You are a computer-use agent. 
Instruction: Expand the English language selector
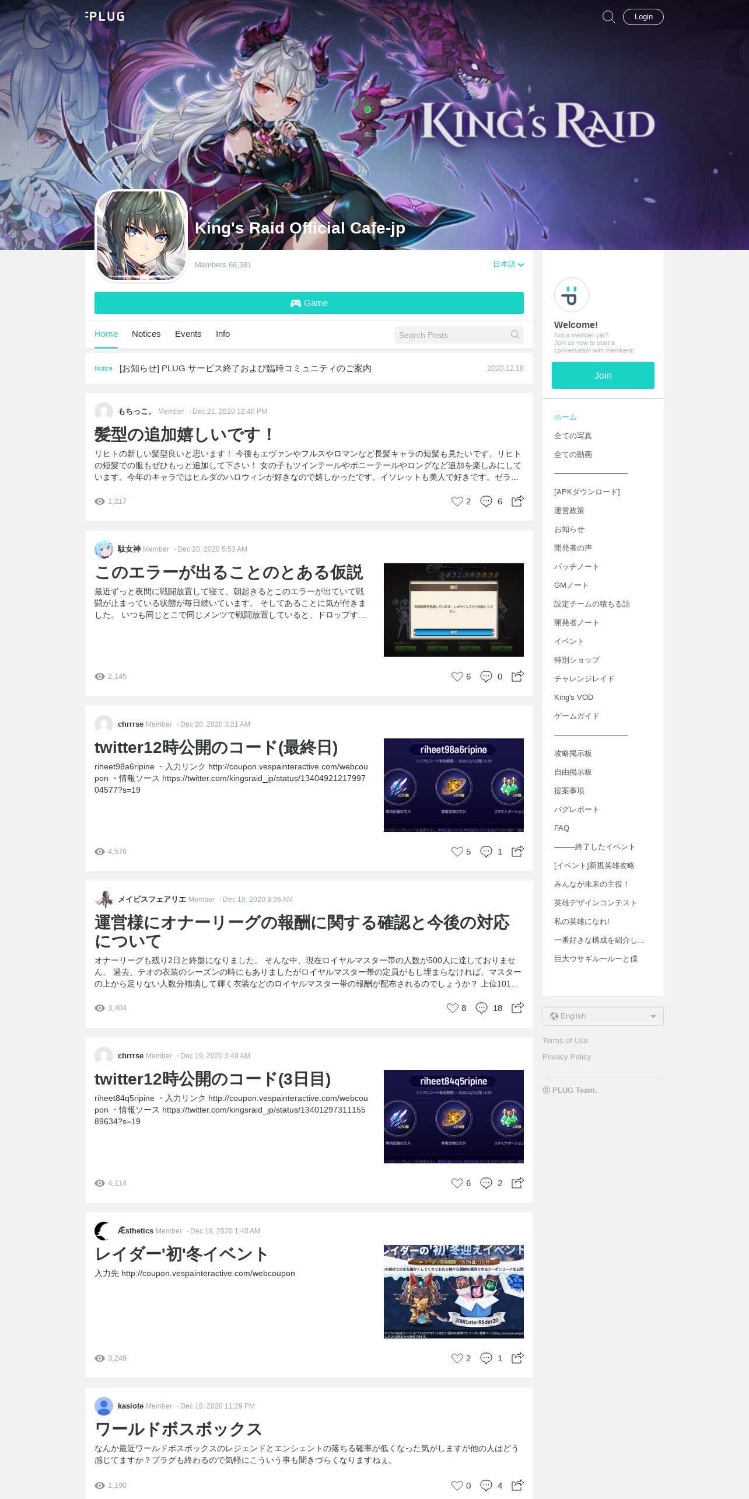(603, 1016)
